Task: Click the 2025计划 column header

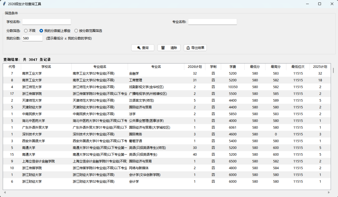Action: (320, 67)
